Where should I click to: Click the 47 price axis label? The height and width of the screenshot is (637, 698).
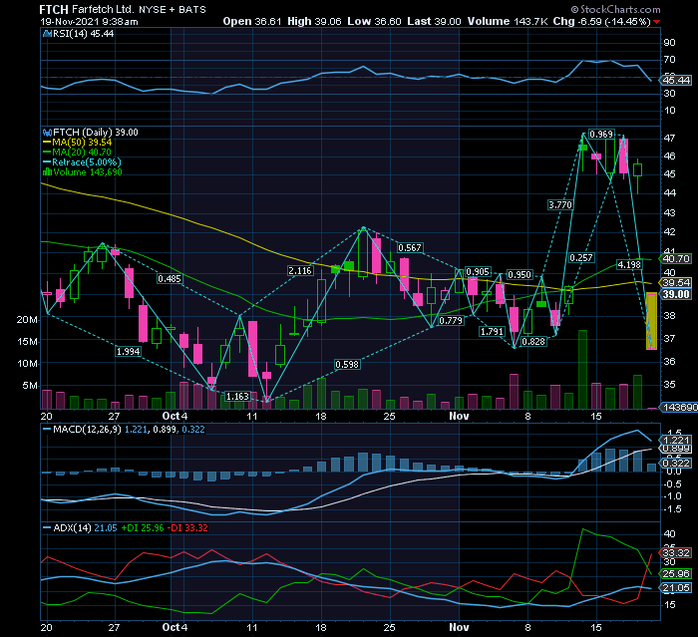(669, 138)
